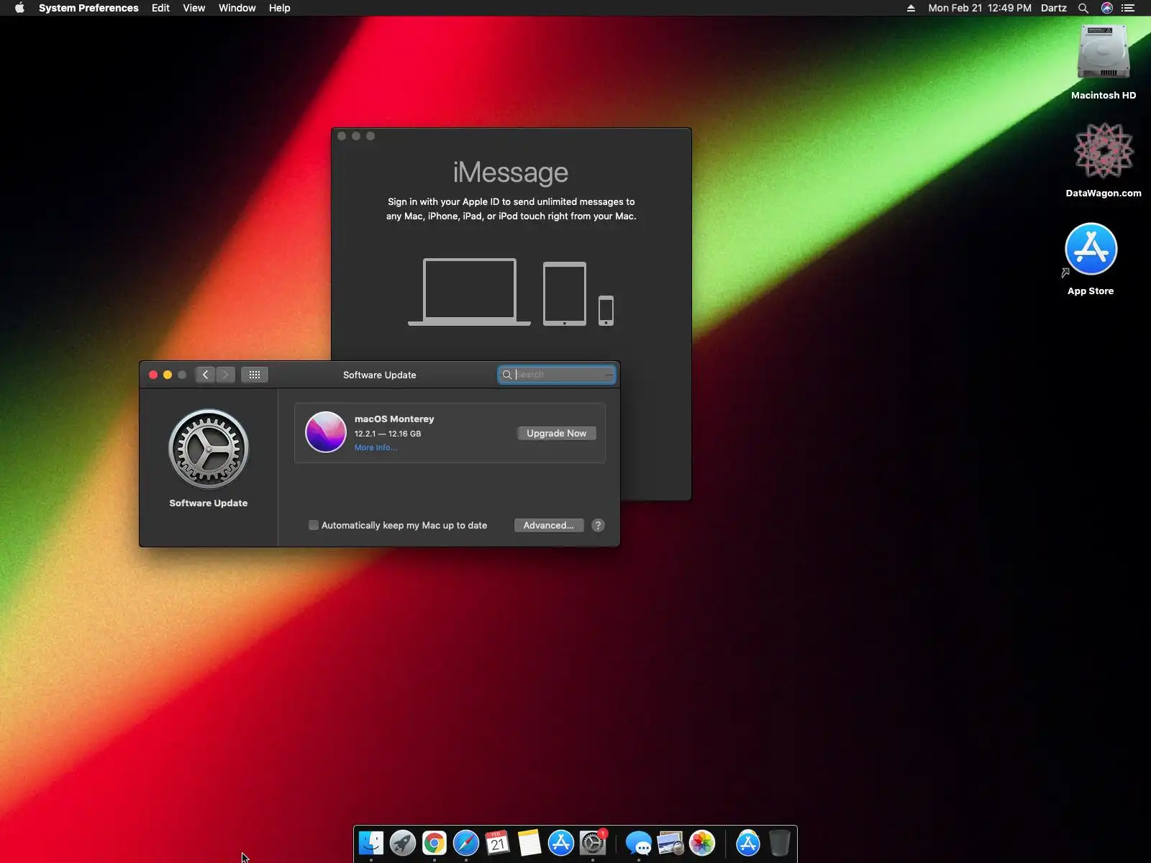Image resolution: width=1151 pixels, height=863 pixels.
Task: Click the macOS Monterey icon
Action: 326,432
